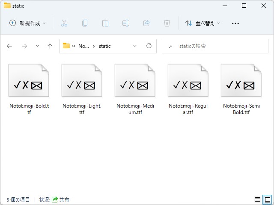
Task: Click the static breadcrumb segment
Action: (x=104, y=46)
